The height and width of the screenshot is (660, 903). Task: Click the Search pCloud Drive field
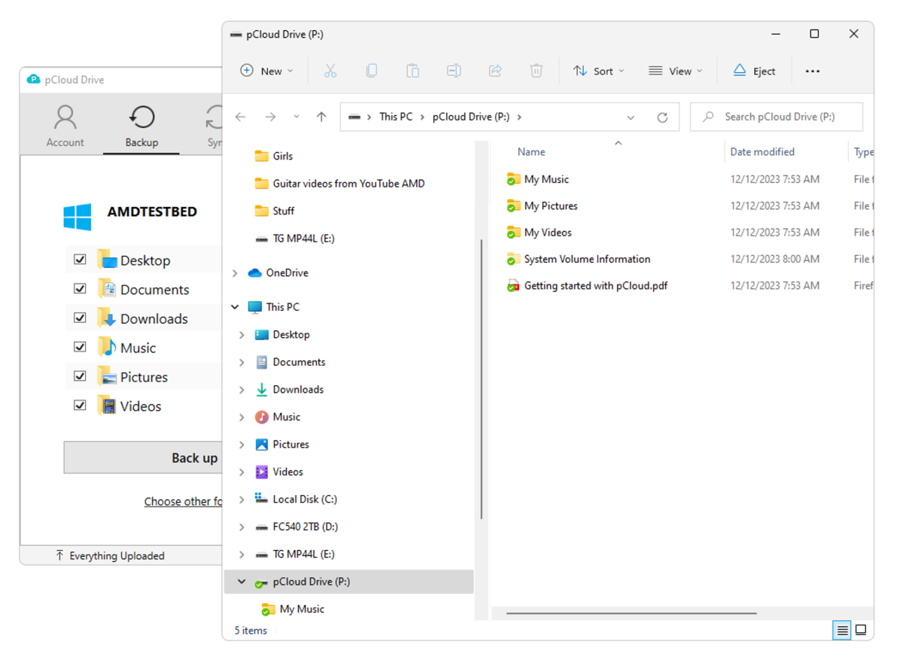pos(777,117)
